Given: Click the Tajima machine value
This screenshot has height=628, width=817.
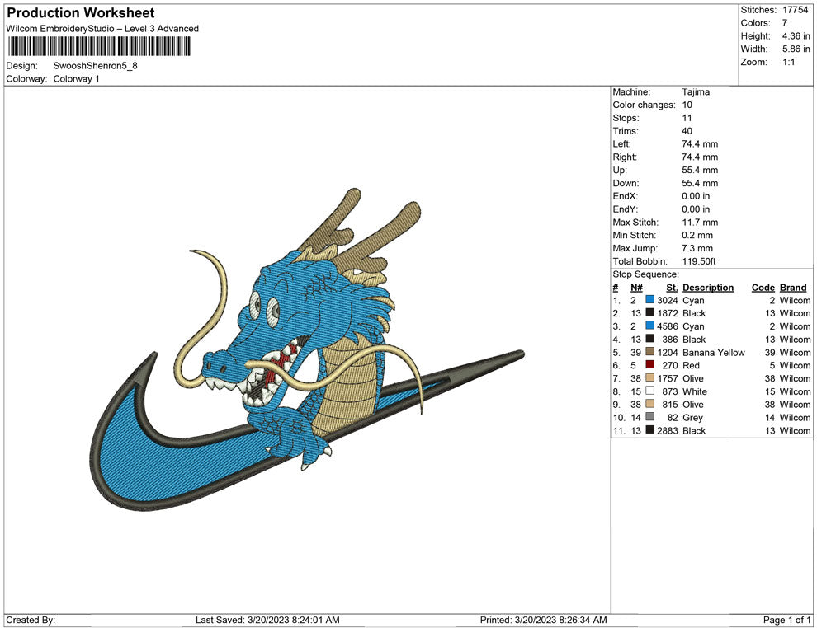Looking at the screenshot, I should point(696,92).
